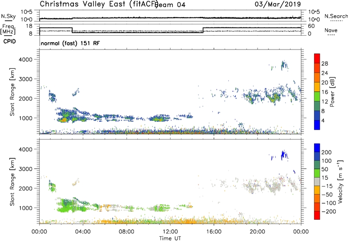348x241 pixels.
Task: Click the '08:00' time tick label
Action: click(127, 232)
